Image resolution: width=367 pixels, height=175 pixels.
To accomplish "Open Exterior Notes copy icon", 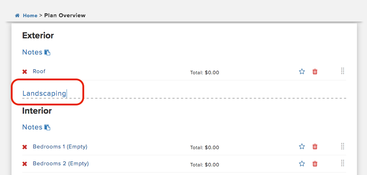I will click(47, 52).
